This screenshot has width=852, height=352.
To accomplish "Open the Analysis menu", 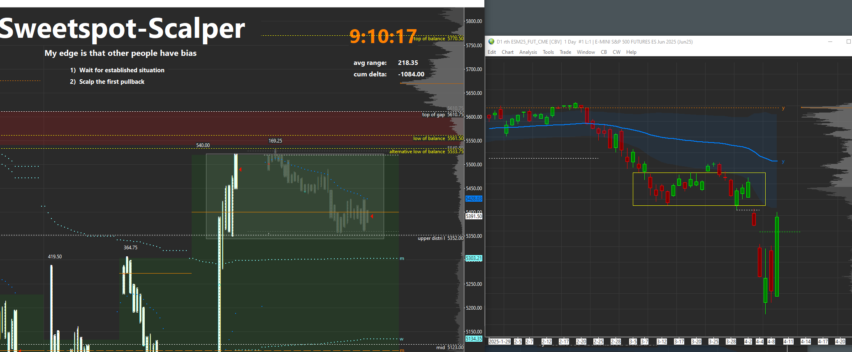I will coord(528,52).
